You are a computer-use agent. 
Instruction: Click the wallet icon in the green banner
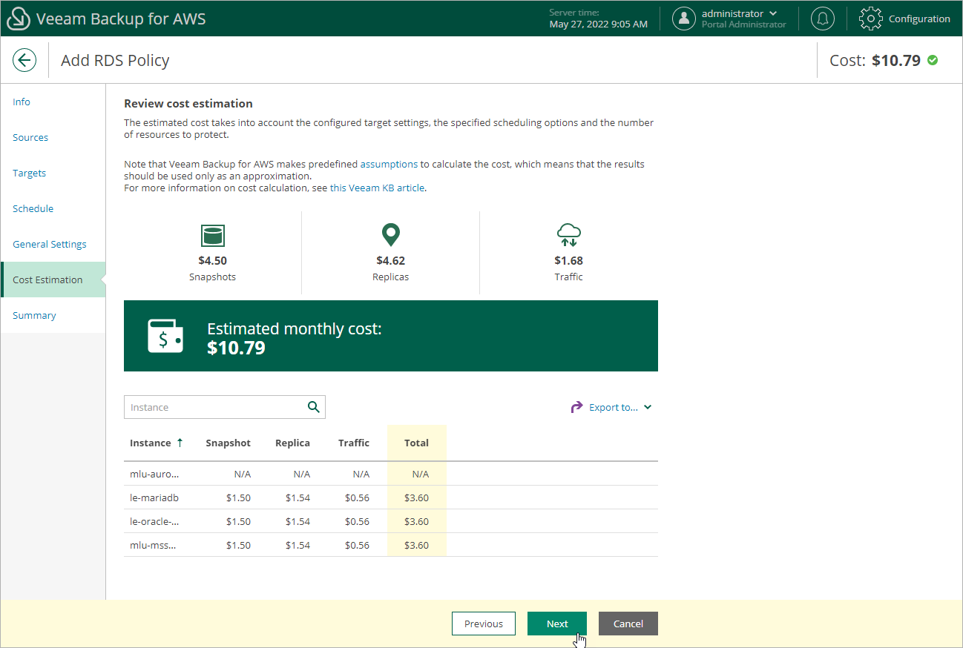point(164,335)
